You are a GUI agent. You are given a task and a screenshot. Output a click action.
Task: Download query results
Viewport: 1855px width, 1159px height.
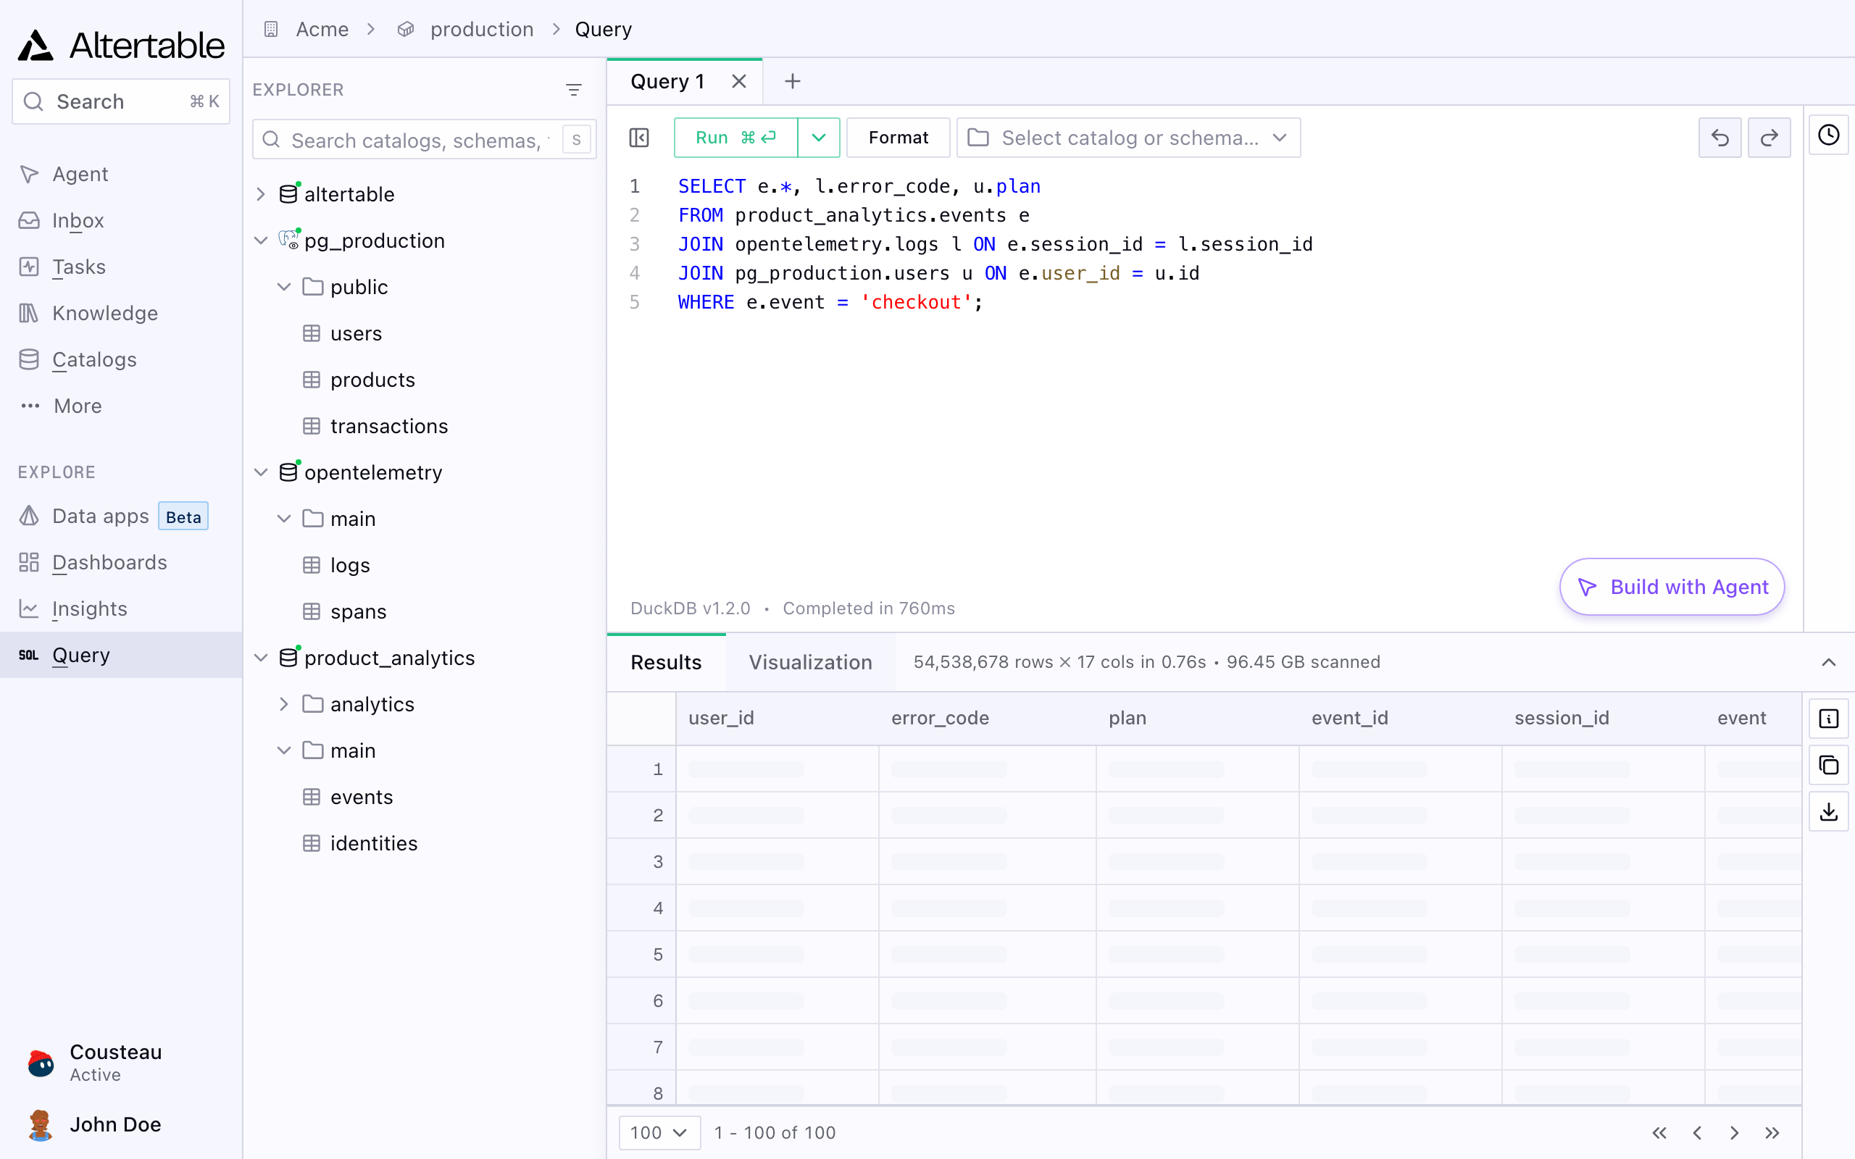1829,811
